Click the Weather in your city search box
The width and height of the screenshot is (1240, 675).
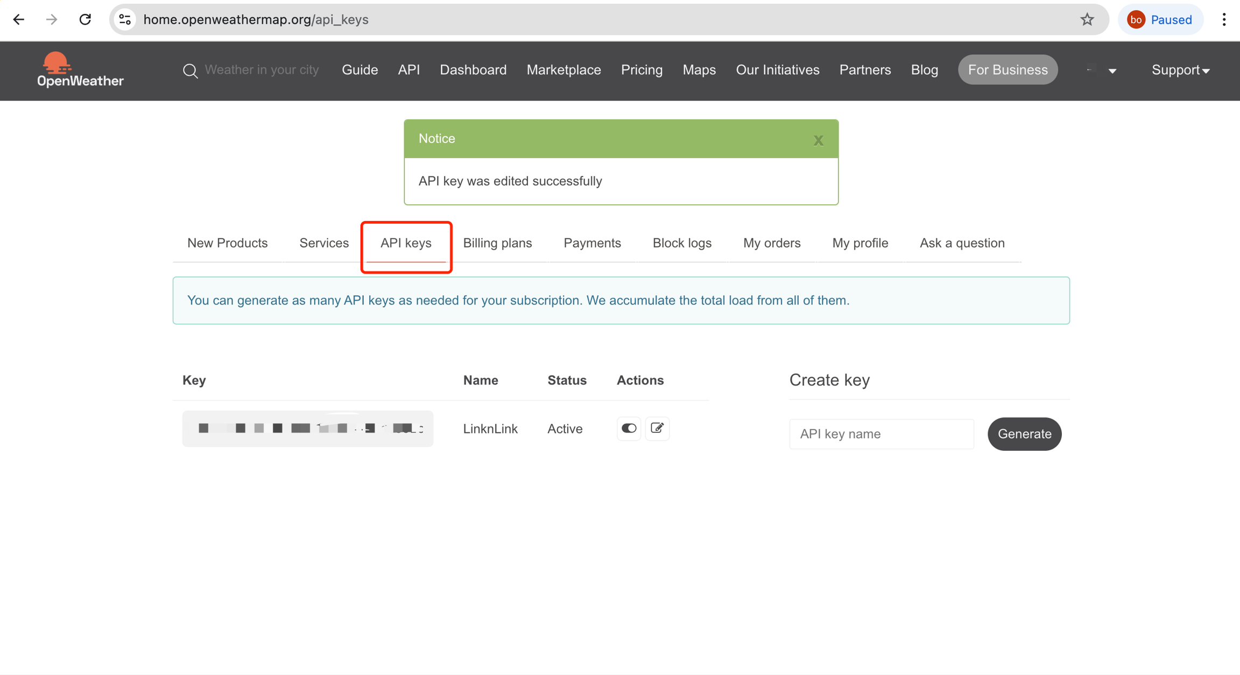click(262, 70)
